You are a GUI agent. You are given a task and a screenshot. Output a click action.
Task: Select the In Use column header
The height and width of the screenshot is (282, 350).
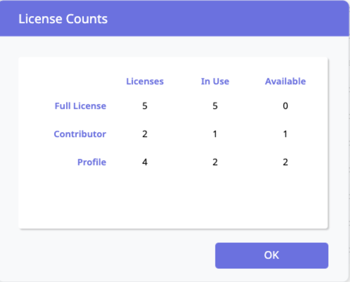215,81
